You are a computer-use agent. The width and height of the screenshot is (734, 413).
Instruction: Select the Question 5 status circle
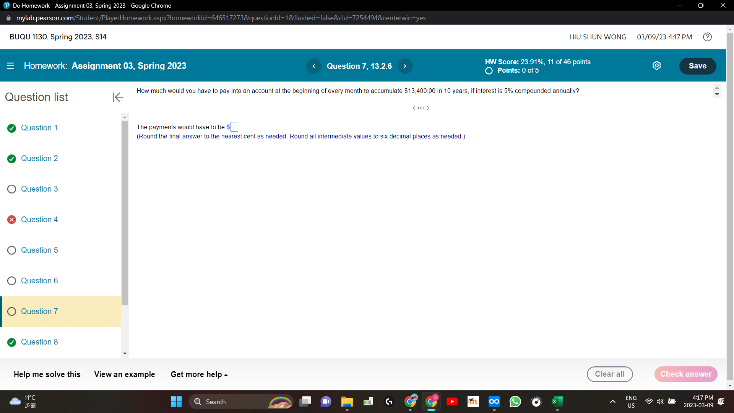click(11, 250)
